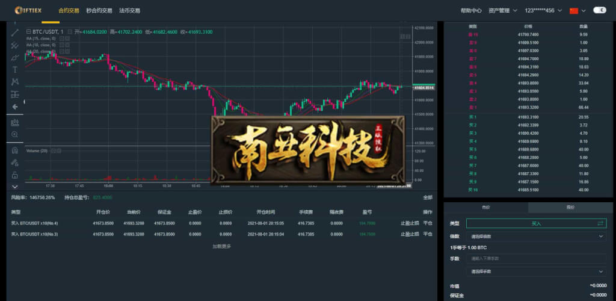Click the 风险率 146758.28% value
This screenshot has height=301, width=616.
tap(42, 197)
